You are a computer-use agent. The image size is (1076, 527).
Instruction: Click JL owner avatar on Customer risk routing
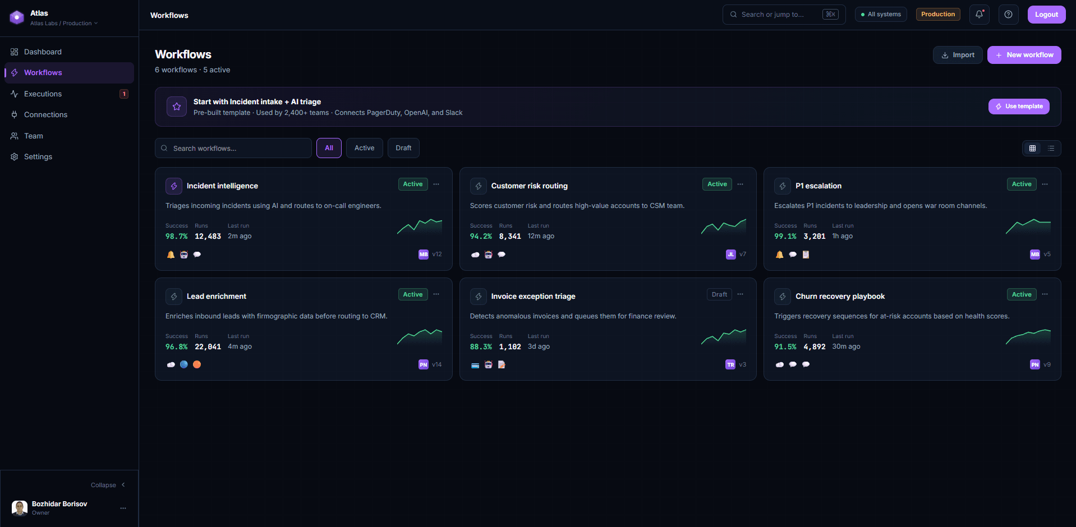pyautogui.click(x=730, y=255)
